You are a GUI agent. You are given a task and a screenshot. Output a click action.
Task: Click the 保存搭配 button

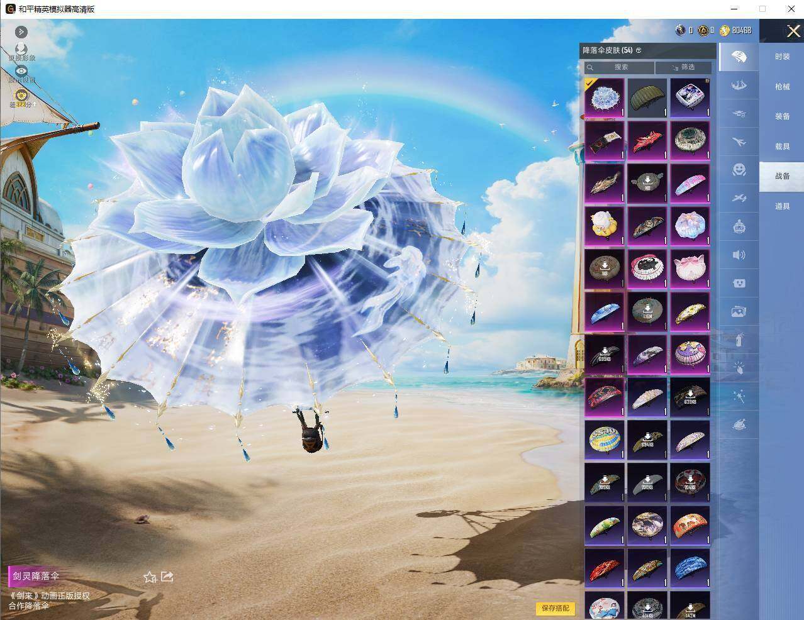tap(556, 608)
